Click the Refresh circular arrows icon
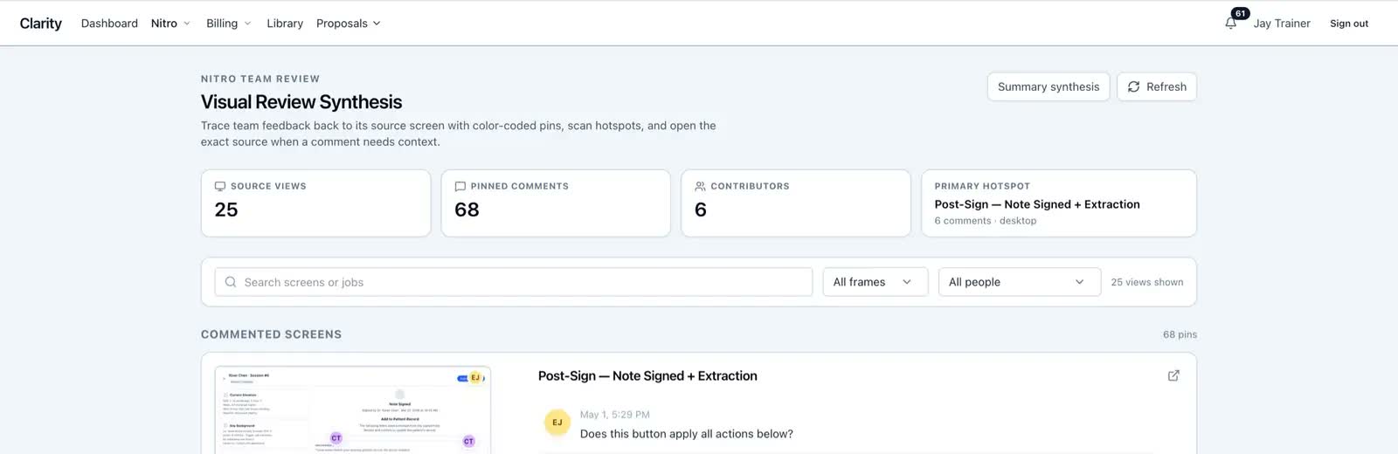 pos(1133,86)
